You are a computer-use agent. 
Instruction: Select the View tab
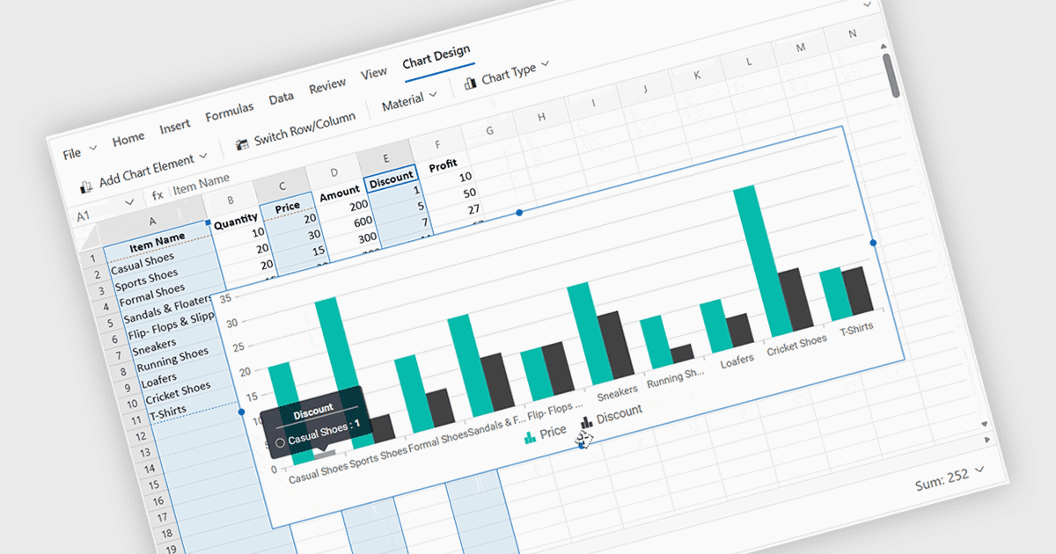[x=374, y=73]
